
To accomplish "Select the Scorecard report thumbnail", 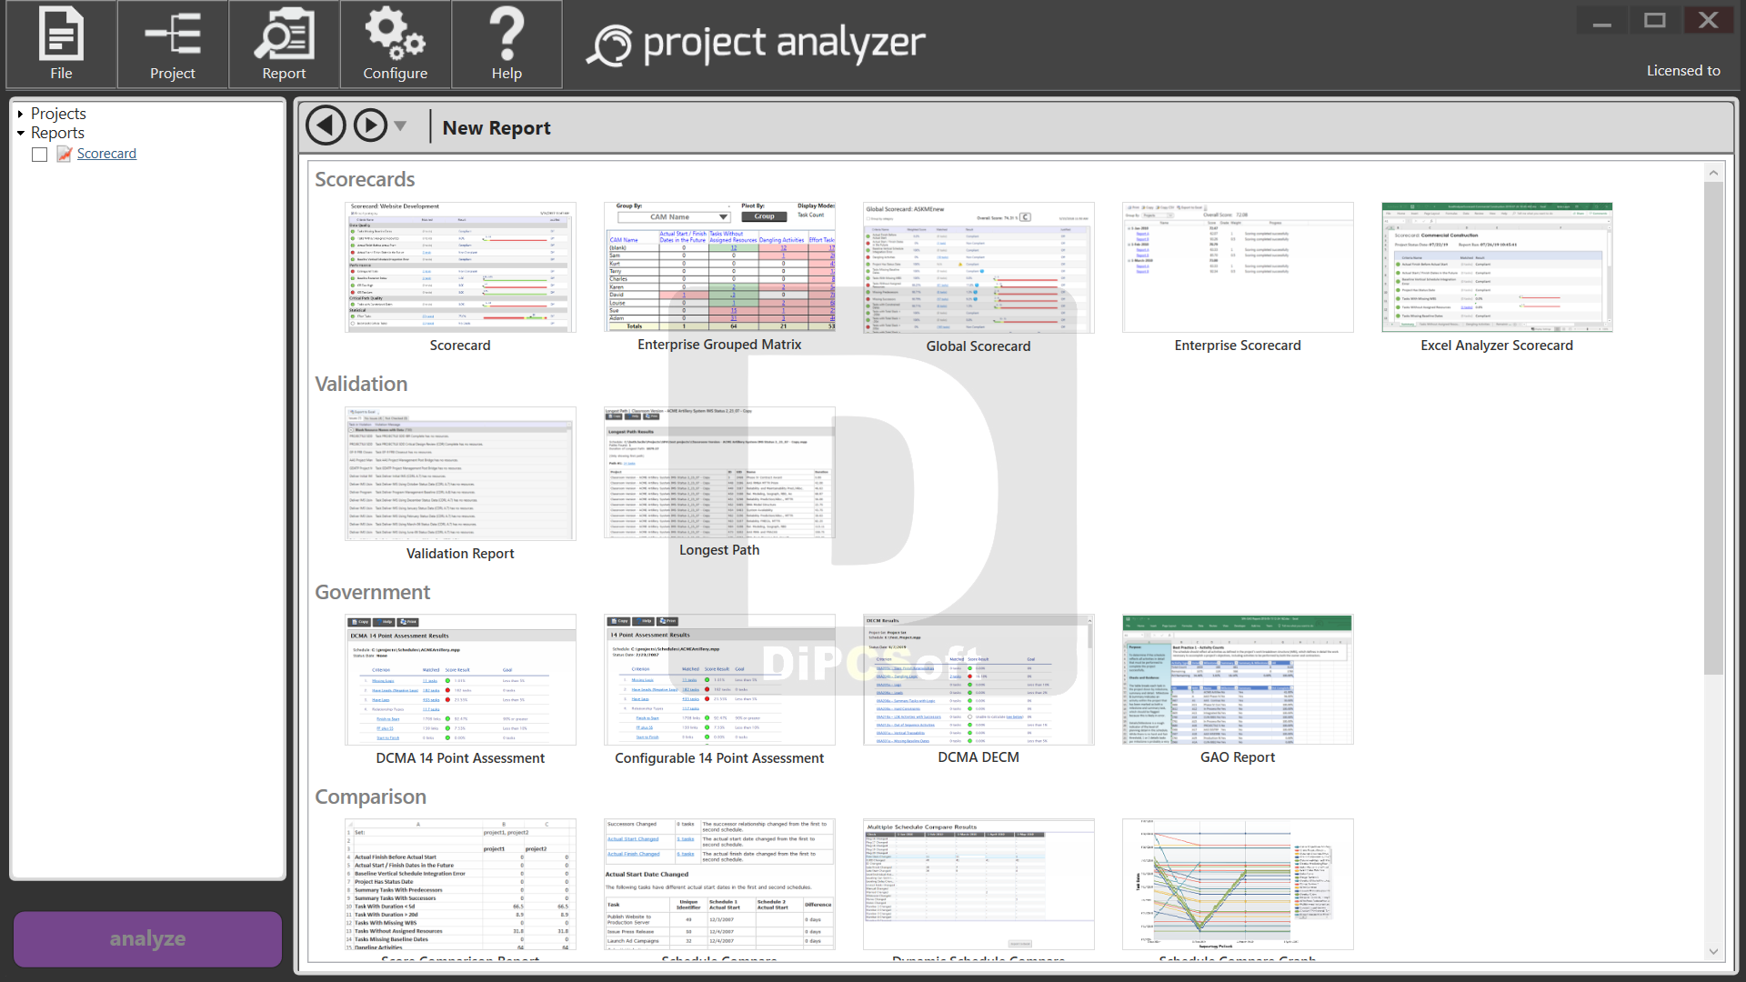I will [460, 267].
